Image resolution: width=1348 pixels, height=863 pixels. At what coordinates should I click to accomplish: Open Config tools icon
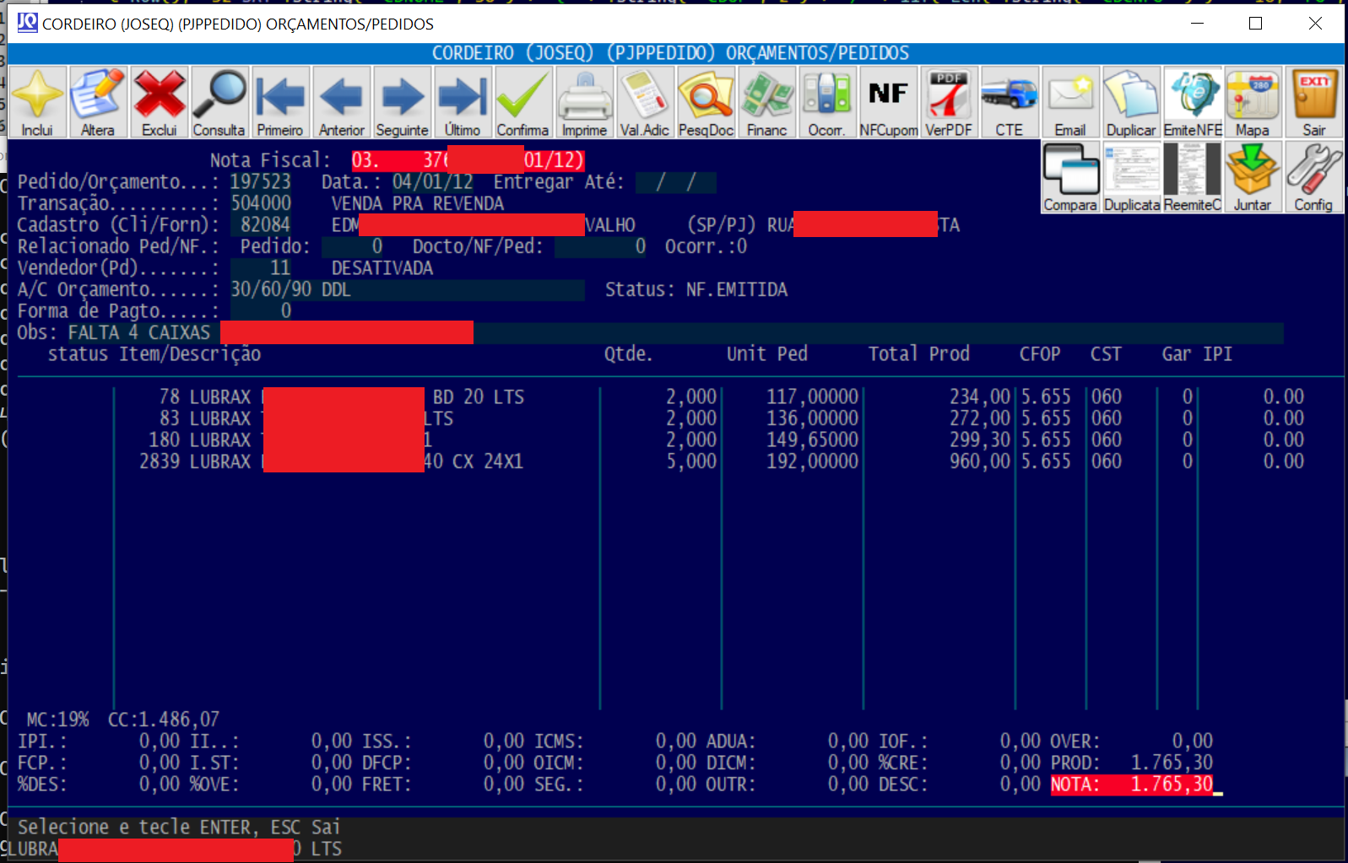click(1313, 177)
